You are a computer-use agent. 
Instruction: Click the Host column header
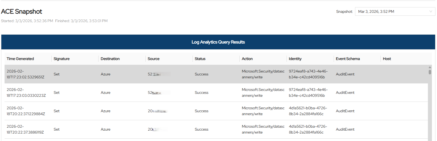387,59
